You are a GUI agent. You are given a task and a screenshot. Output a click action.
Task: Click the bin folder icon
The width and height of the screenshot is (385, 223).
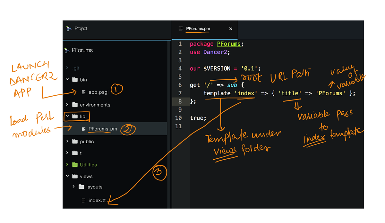pyautogui.click(x=75, y=79)
